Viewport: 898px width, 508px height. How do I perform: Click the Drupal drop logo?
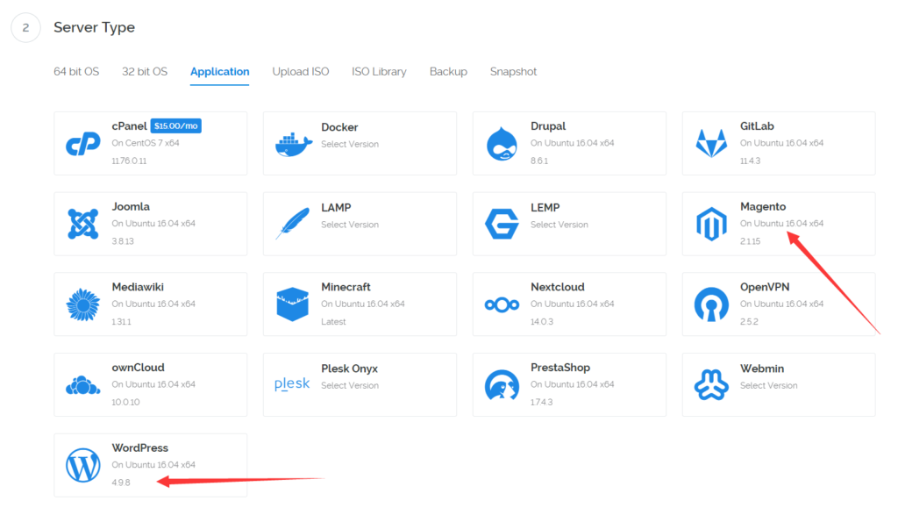coord(502,144)
